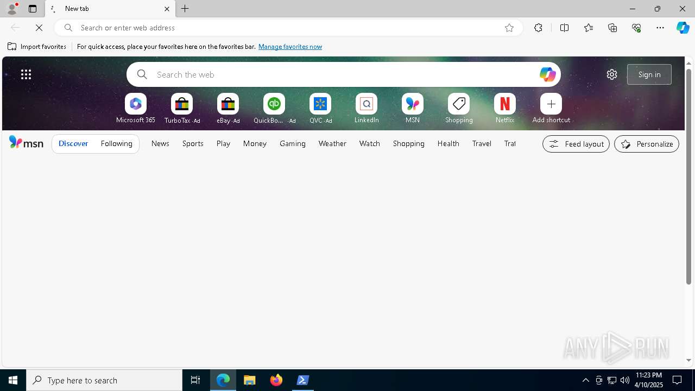The image size is (695, 391).
Task: Open the Health category
Action: pos(448,143)
